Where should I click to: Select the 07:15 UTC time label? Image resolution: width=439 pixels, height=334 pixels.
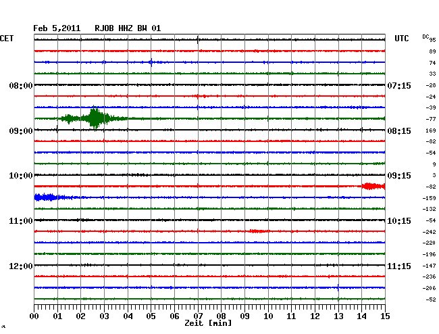[x=399, y=85]
